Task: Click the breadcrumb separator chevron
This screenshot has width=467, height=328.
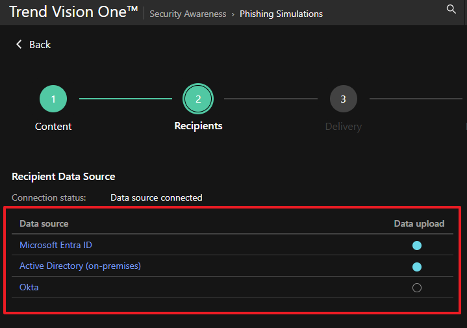Action: click(233, 14)
